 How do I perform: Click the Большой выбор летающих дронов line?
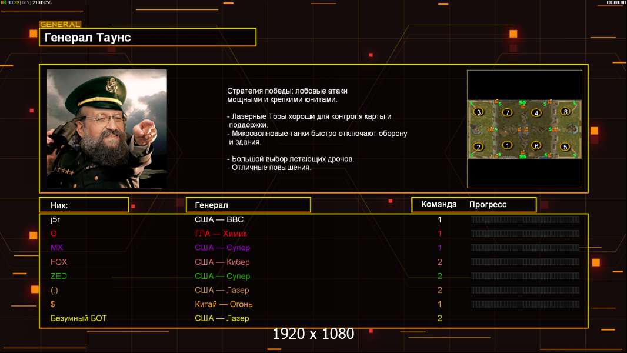[291, 159]
